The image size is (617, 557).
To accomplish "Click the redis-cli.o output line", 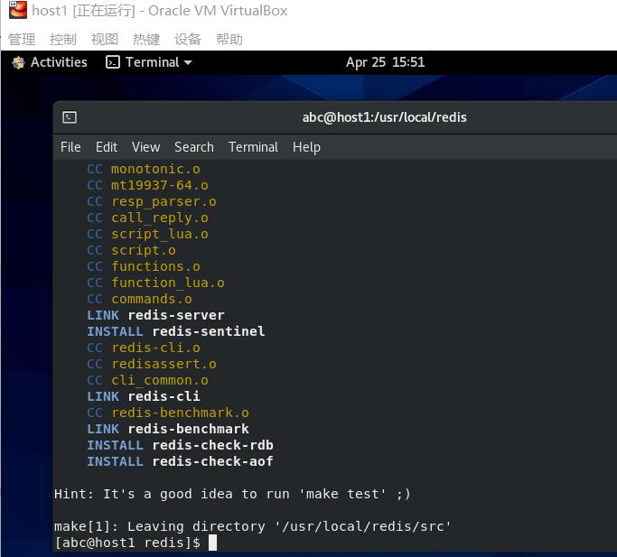I will pos(144,348).
